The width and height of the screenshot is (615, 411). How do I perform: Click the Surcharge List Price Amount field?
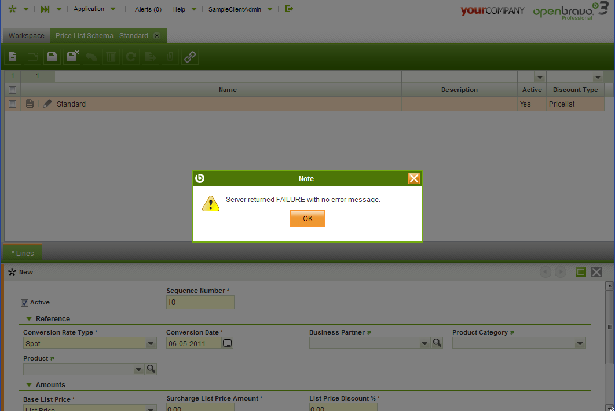pyautogui.click(x=200, y=408)
